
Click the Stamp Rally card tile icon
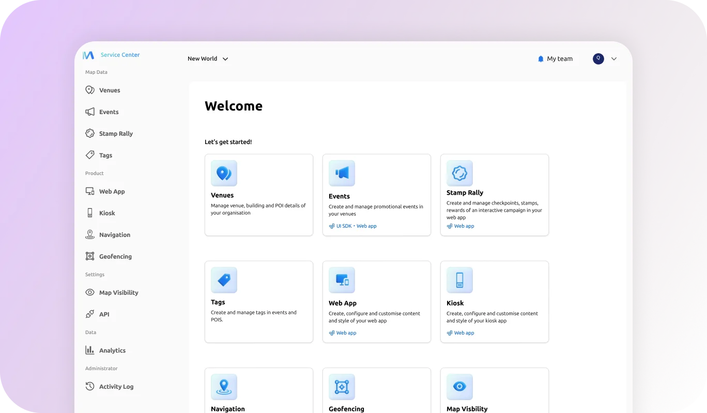459,173
